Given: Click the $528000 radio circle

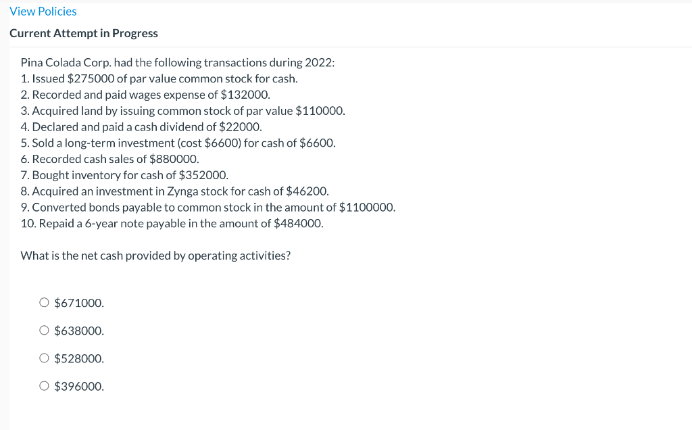Looking at the screenshot, I should [x=44, y=358].
